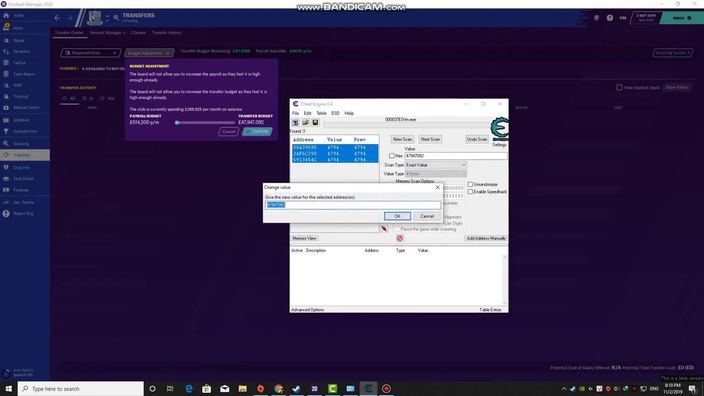Open Club Vision in the sidebar

23,178
